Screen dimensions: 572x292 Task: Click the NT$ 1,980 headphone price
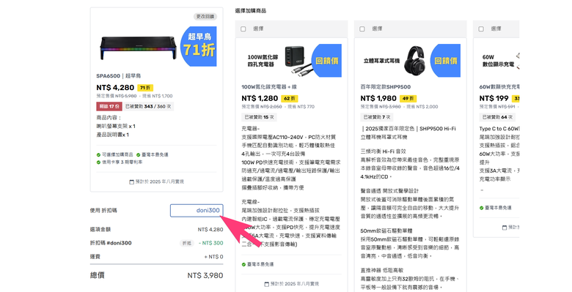pyautogui.click(x=378, y=98)
